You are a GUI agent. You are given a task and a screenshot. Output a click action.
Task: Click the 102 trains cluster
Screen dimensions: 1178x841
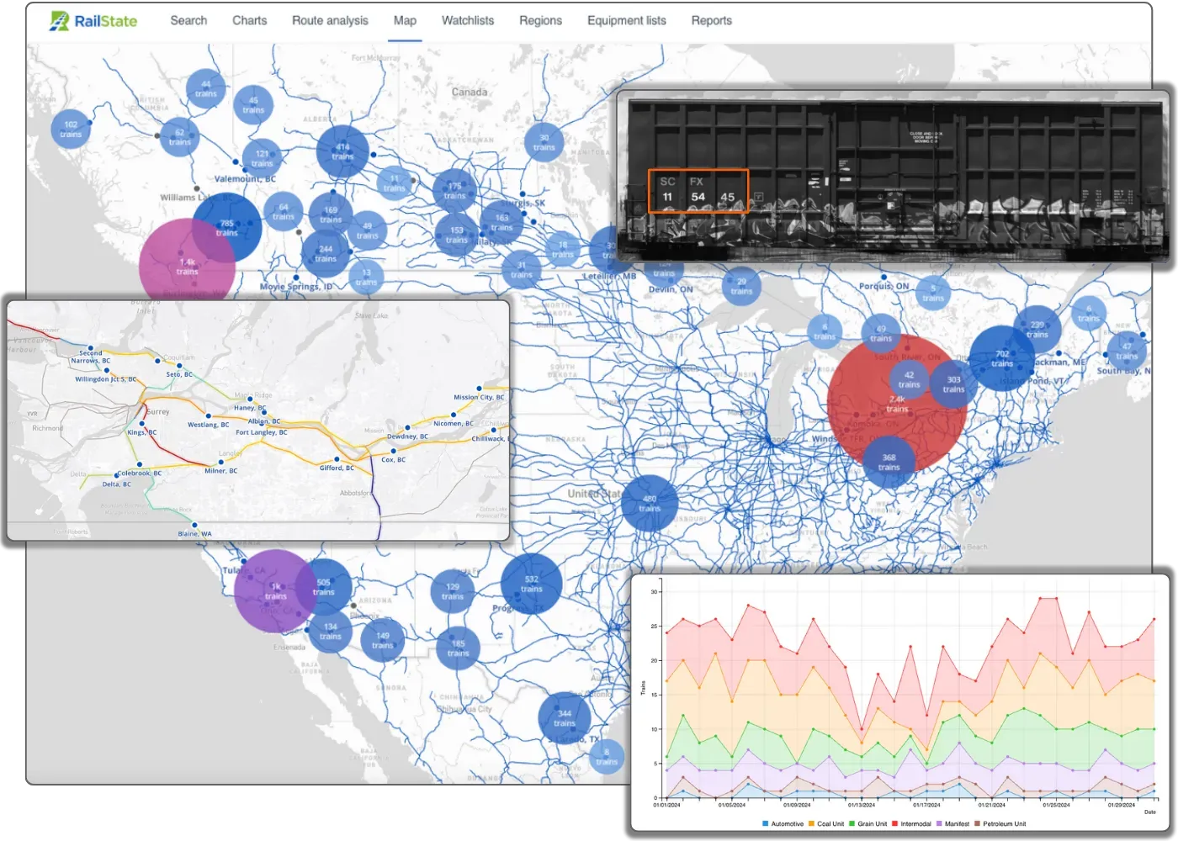(x=71, y=129)
